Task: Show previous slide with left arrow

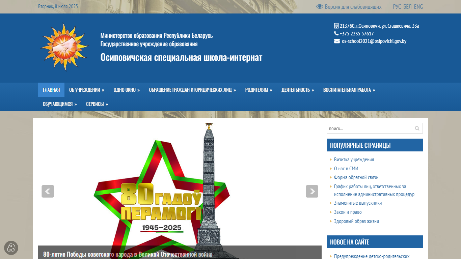Action: 48,191
